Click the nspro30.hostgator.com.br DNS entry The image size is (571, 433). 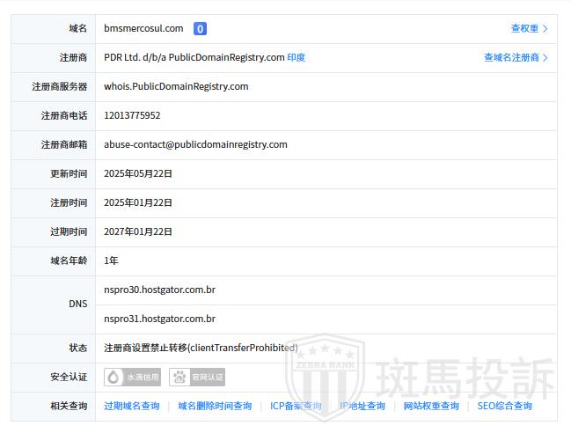[159, 290]
